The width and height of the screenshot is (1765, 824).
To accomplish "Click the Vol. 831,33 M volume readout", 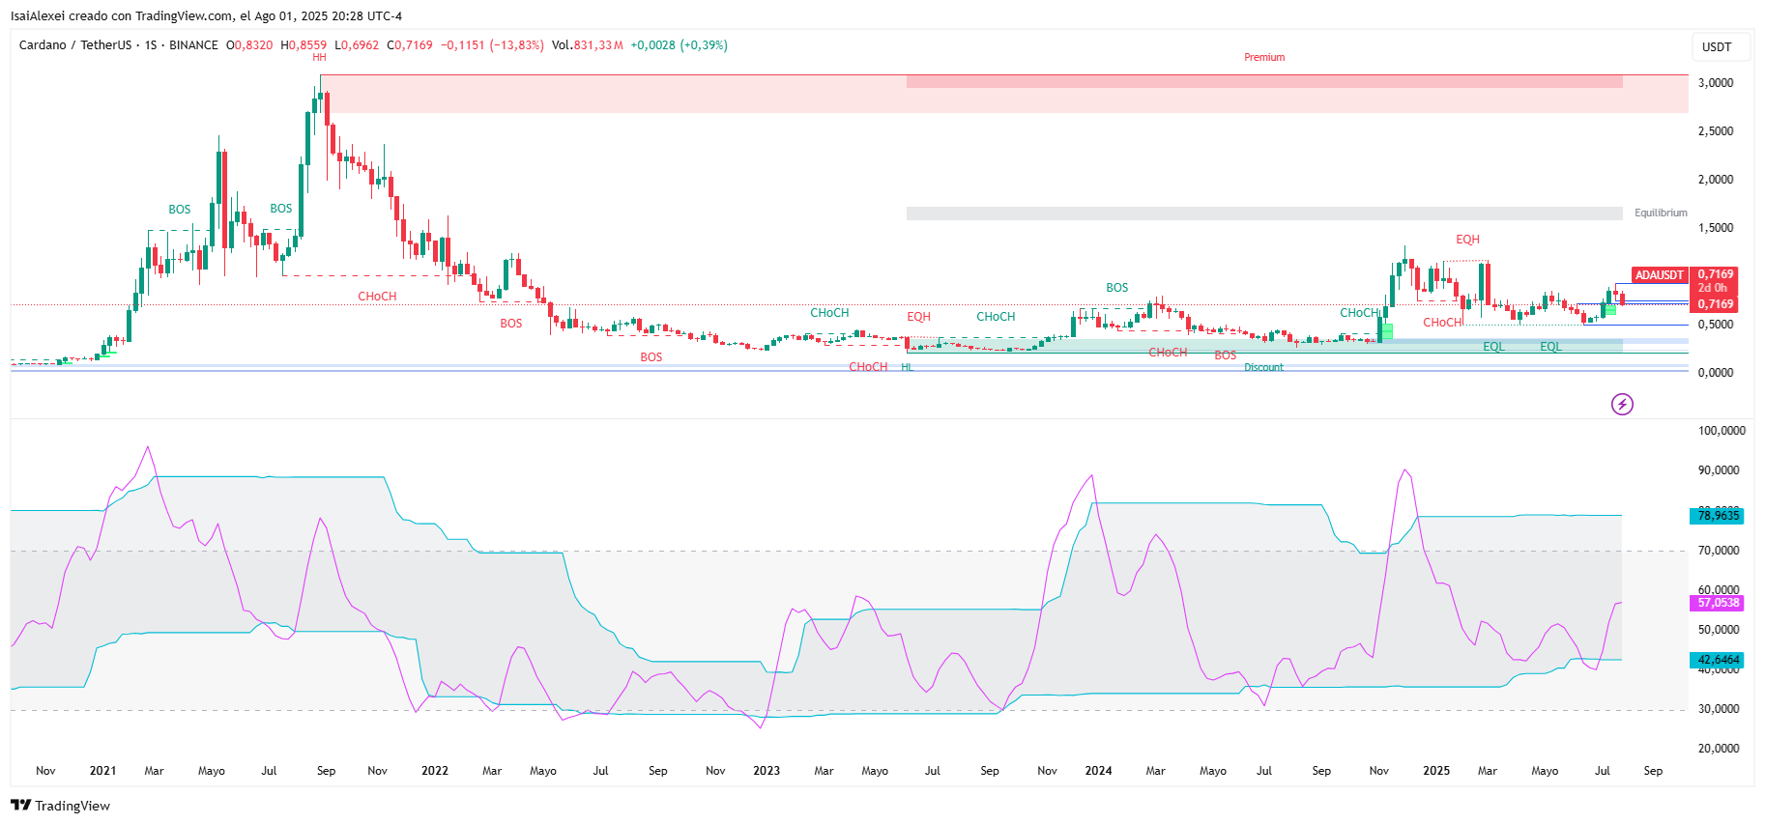I will (587, 45).
